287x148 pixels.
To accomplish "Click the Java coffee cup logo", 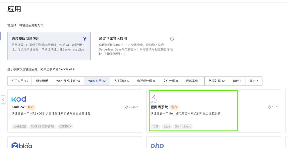I will tap(154, 99).
